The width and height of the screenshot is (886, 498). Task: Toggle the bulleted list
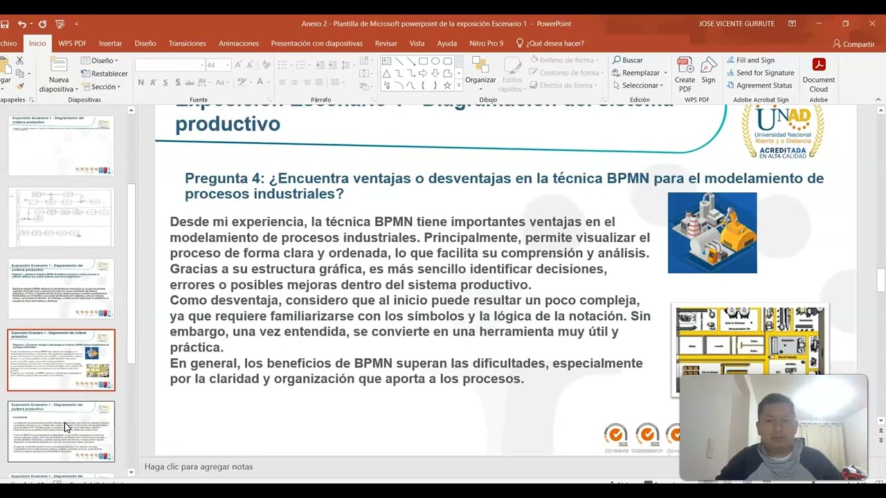click(x=284, y=65)
